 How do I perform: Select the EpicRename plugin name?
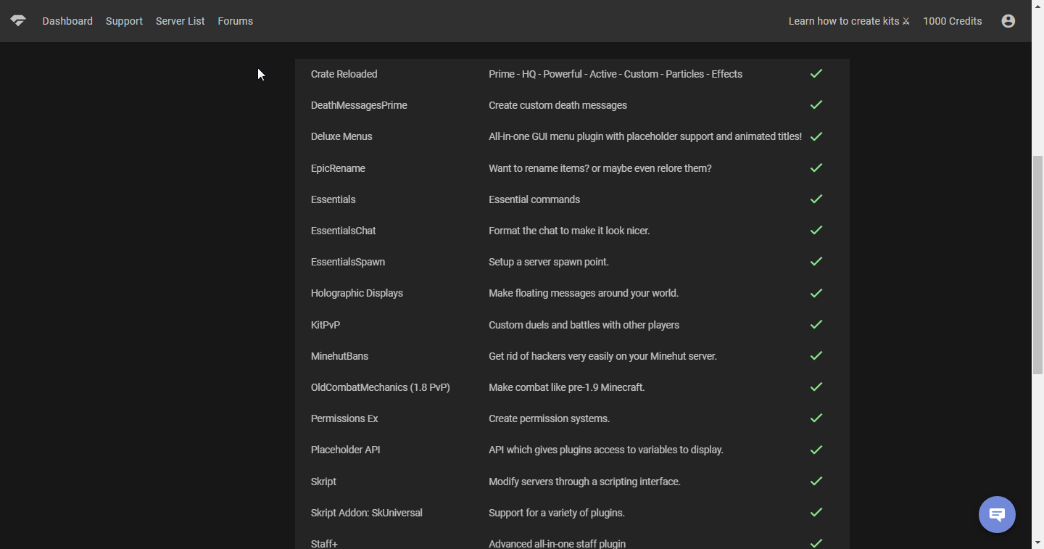click(x=338, y=168)
